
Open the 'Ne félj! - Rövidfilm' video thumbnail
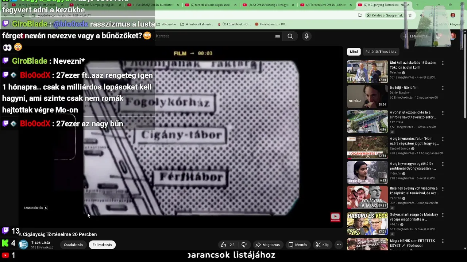point(367,96)
